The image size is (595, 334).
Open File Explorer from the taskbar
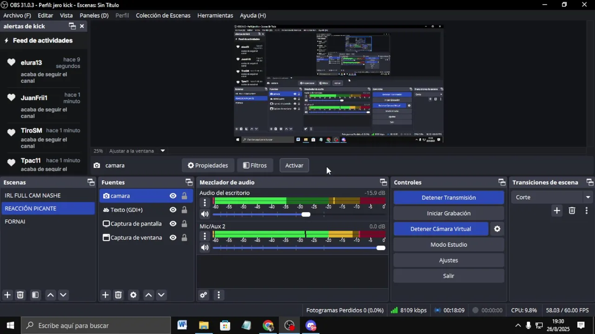[204, 326]
